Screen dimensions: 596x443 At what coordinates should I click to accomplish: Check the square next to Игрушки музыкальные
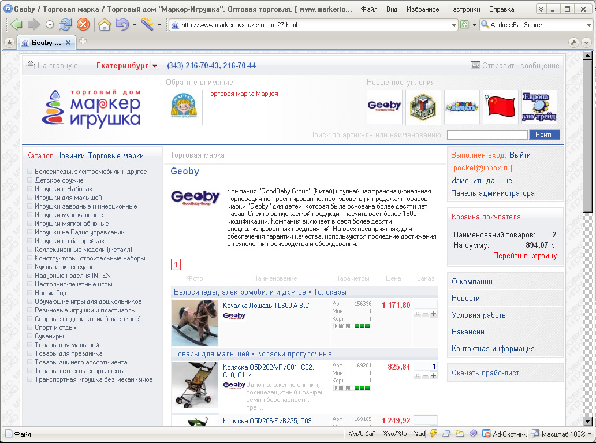pyautogui.click(x=29, y=214)
